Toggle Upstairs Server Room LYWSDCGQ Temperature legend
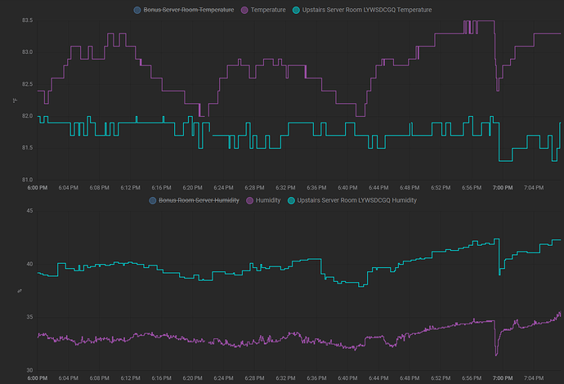This screenshot has height=384, width=564. coord(367,10)
